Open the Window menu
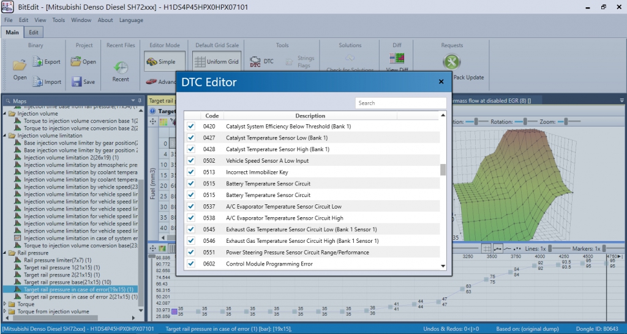Screen dimensions: 627x334 point(81,20)
